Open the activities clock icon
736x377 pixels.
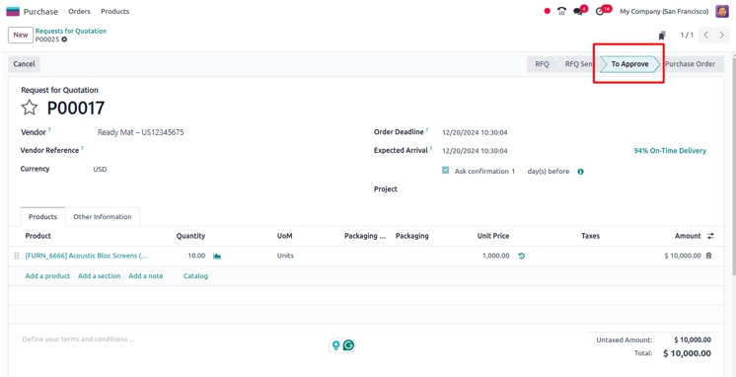(600, 11)
